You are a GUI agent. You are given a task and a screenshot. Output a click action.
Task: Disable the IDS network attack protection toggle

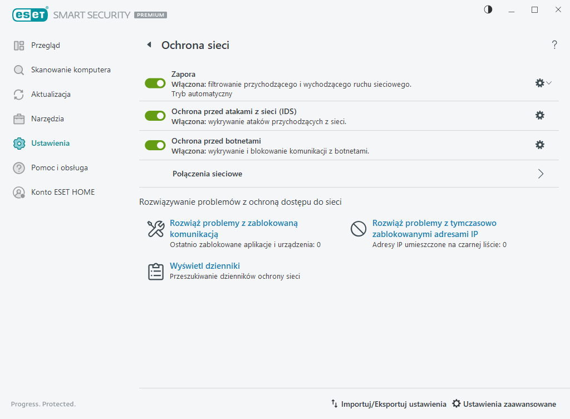pos(155,116)
